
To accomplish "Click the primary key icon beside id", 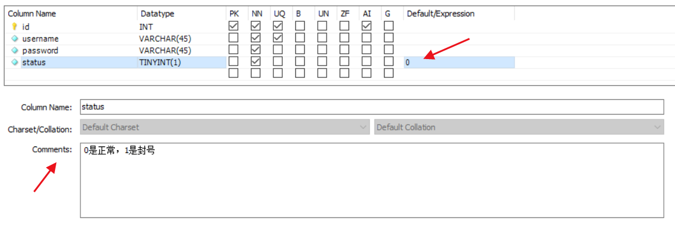I will coord(14,27).
